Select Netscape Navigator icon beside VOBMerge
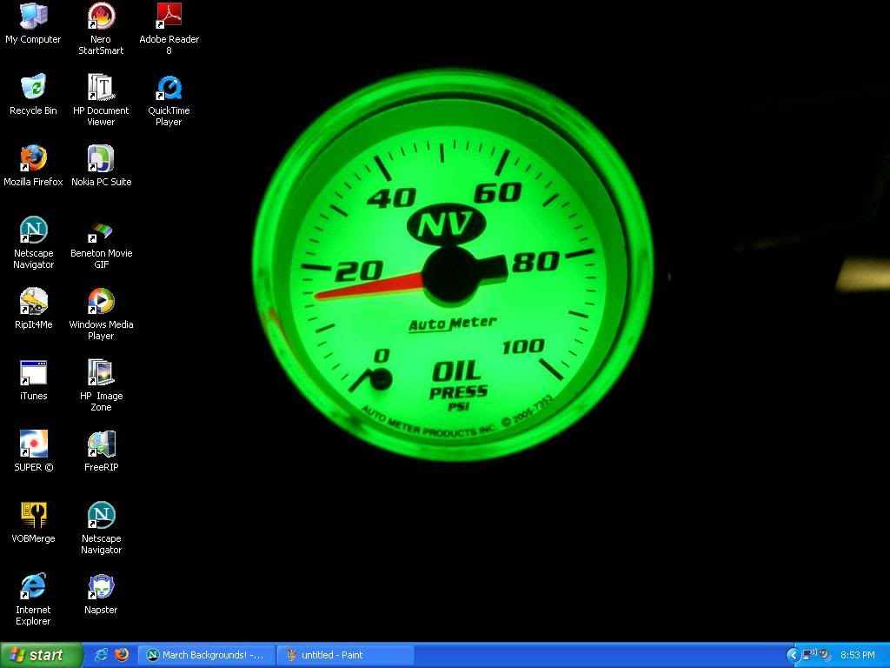 101,529
